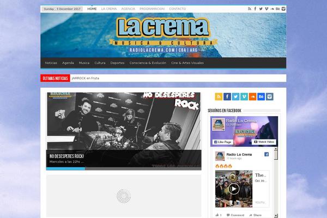
Task: Open No Desesperes Rock! slider headline
Action: tap(66, 156)
